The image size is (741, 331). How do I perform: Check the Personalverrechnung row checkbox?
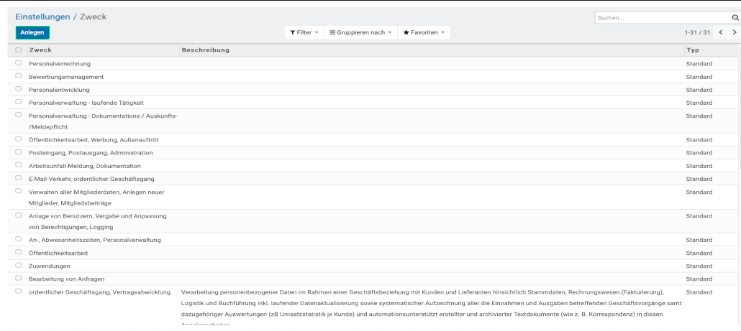[19, 64]
